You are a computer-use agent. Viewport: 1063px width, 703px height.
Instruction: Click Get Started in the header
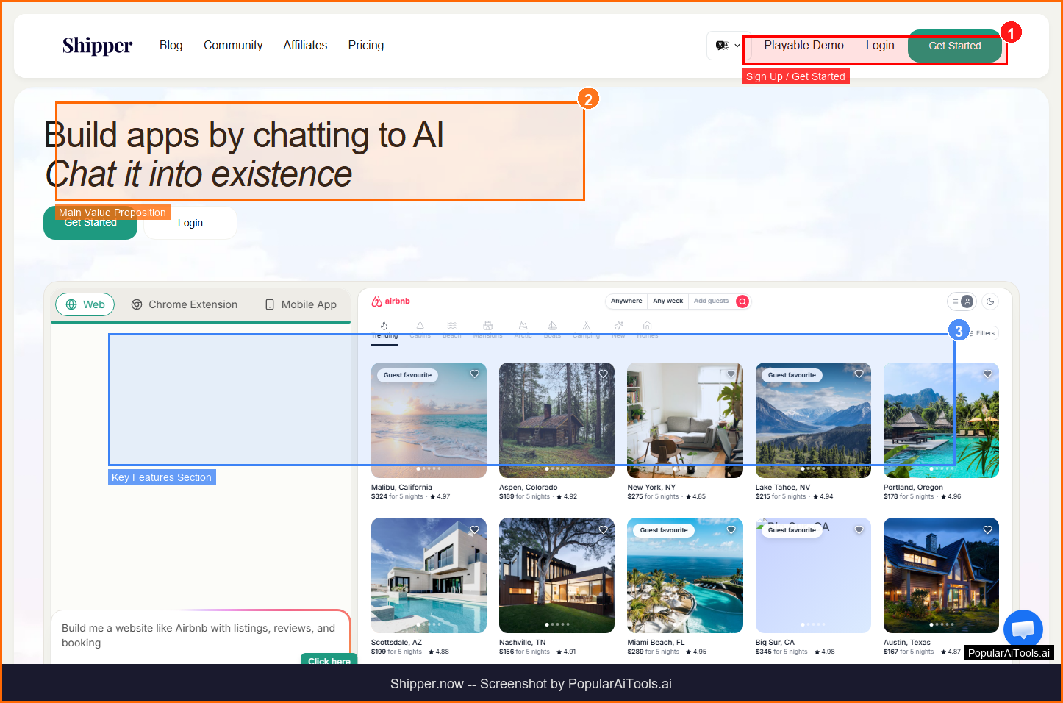954,46
